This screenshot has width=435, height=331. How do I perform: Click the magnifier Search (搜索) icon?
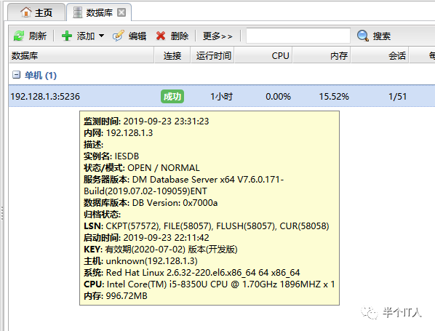[x=363, y=36]
